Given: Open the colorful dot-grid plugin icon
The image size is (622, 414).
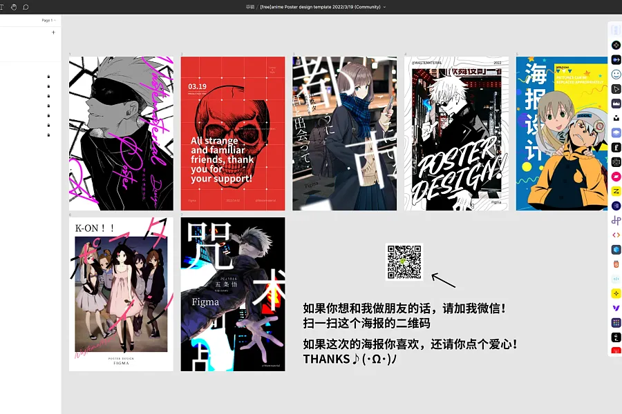Looking at the screenshot, I should pyautogui.click(x=616, y=322).
